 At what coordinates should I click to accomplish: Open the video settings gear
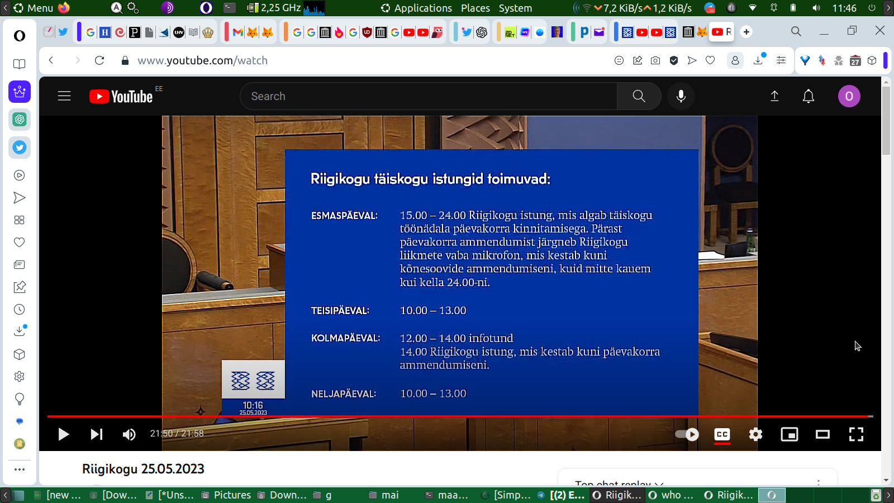click(x=755, y=434)
